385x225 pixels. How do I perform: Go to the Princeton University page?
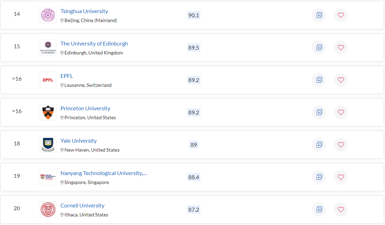click(x=85, y=109)
